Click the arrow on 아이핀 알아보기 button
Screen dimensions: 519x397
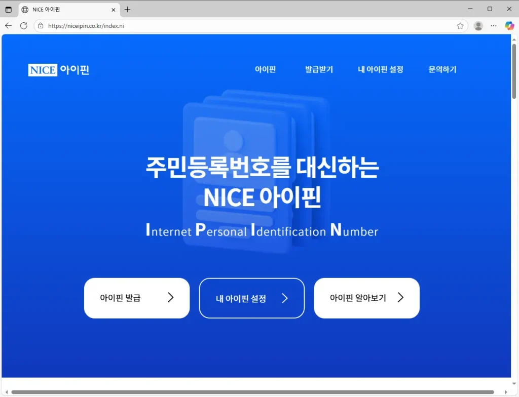point(400,297)
